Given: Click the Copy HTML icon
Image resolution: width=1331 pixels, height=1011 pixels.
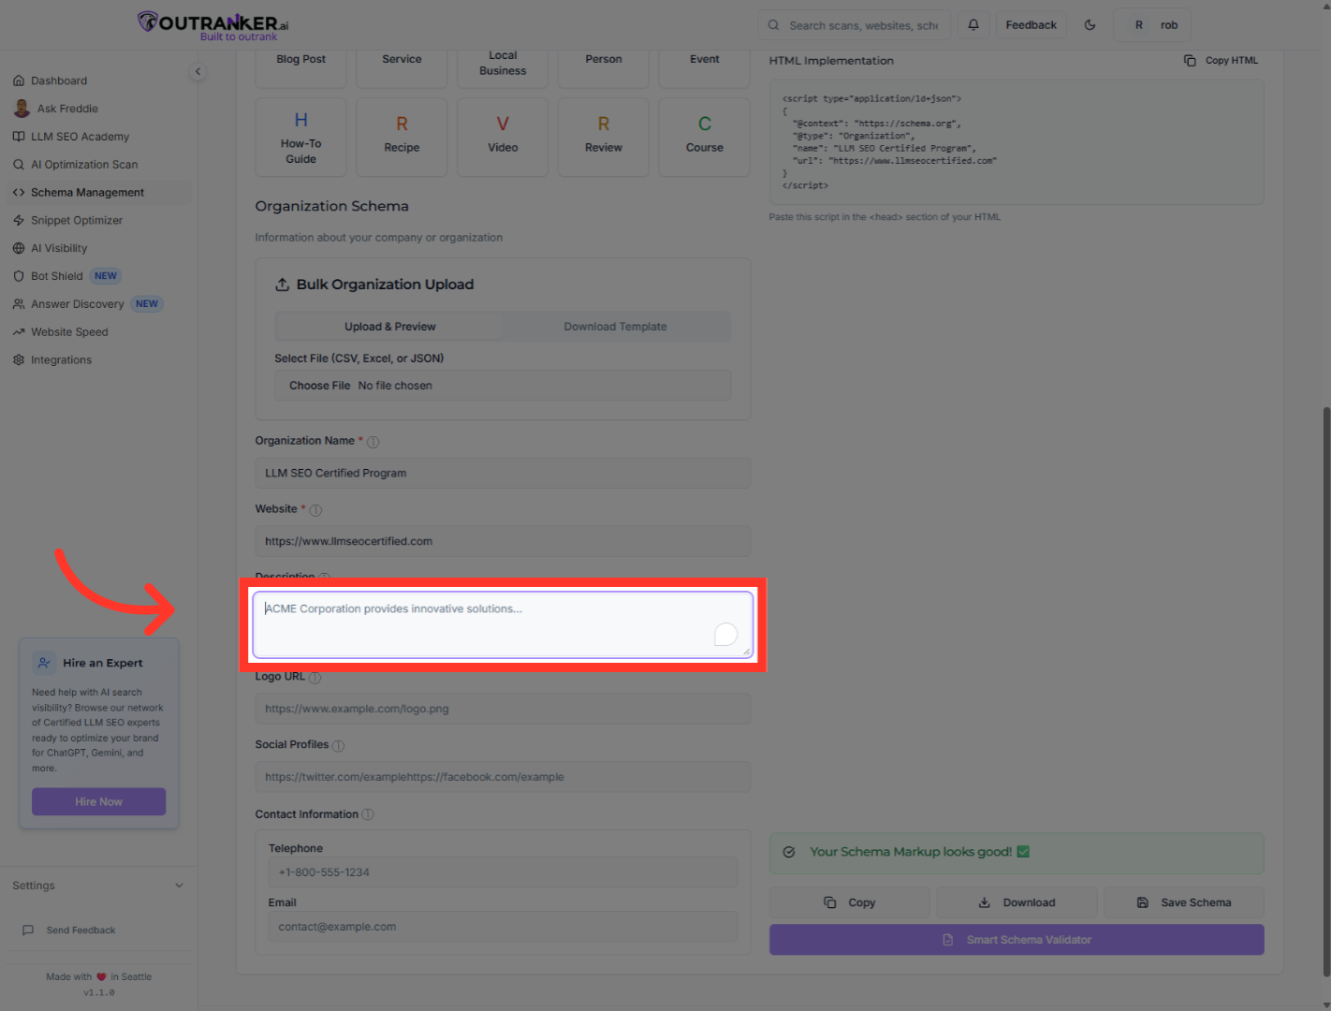Looking at the screenshot, I should 1190,61.
